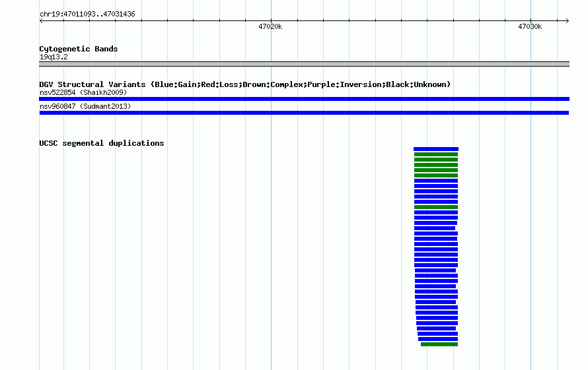Viewport: 588px width, 370px height.
Task: Select the nsv522854 (Shaikh2009) label
Action: coord(83,92)
